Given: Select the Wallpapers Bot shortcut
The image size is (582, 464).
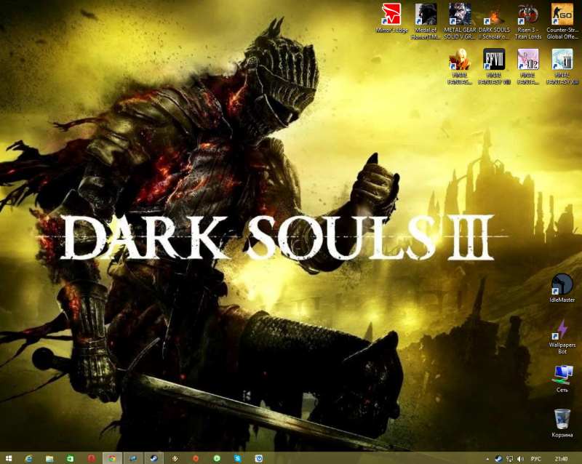Looking at the screenshot, I should [562, 337].
